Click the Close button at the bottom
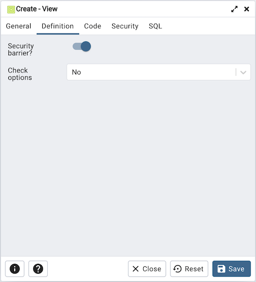The image size is (256, 282). pos(147,269)
